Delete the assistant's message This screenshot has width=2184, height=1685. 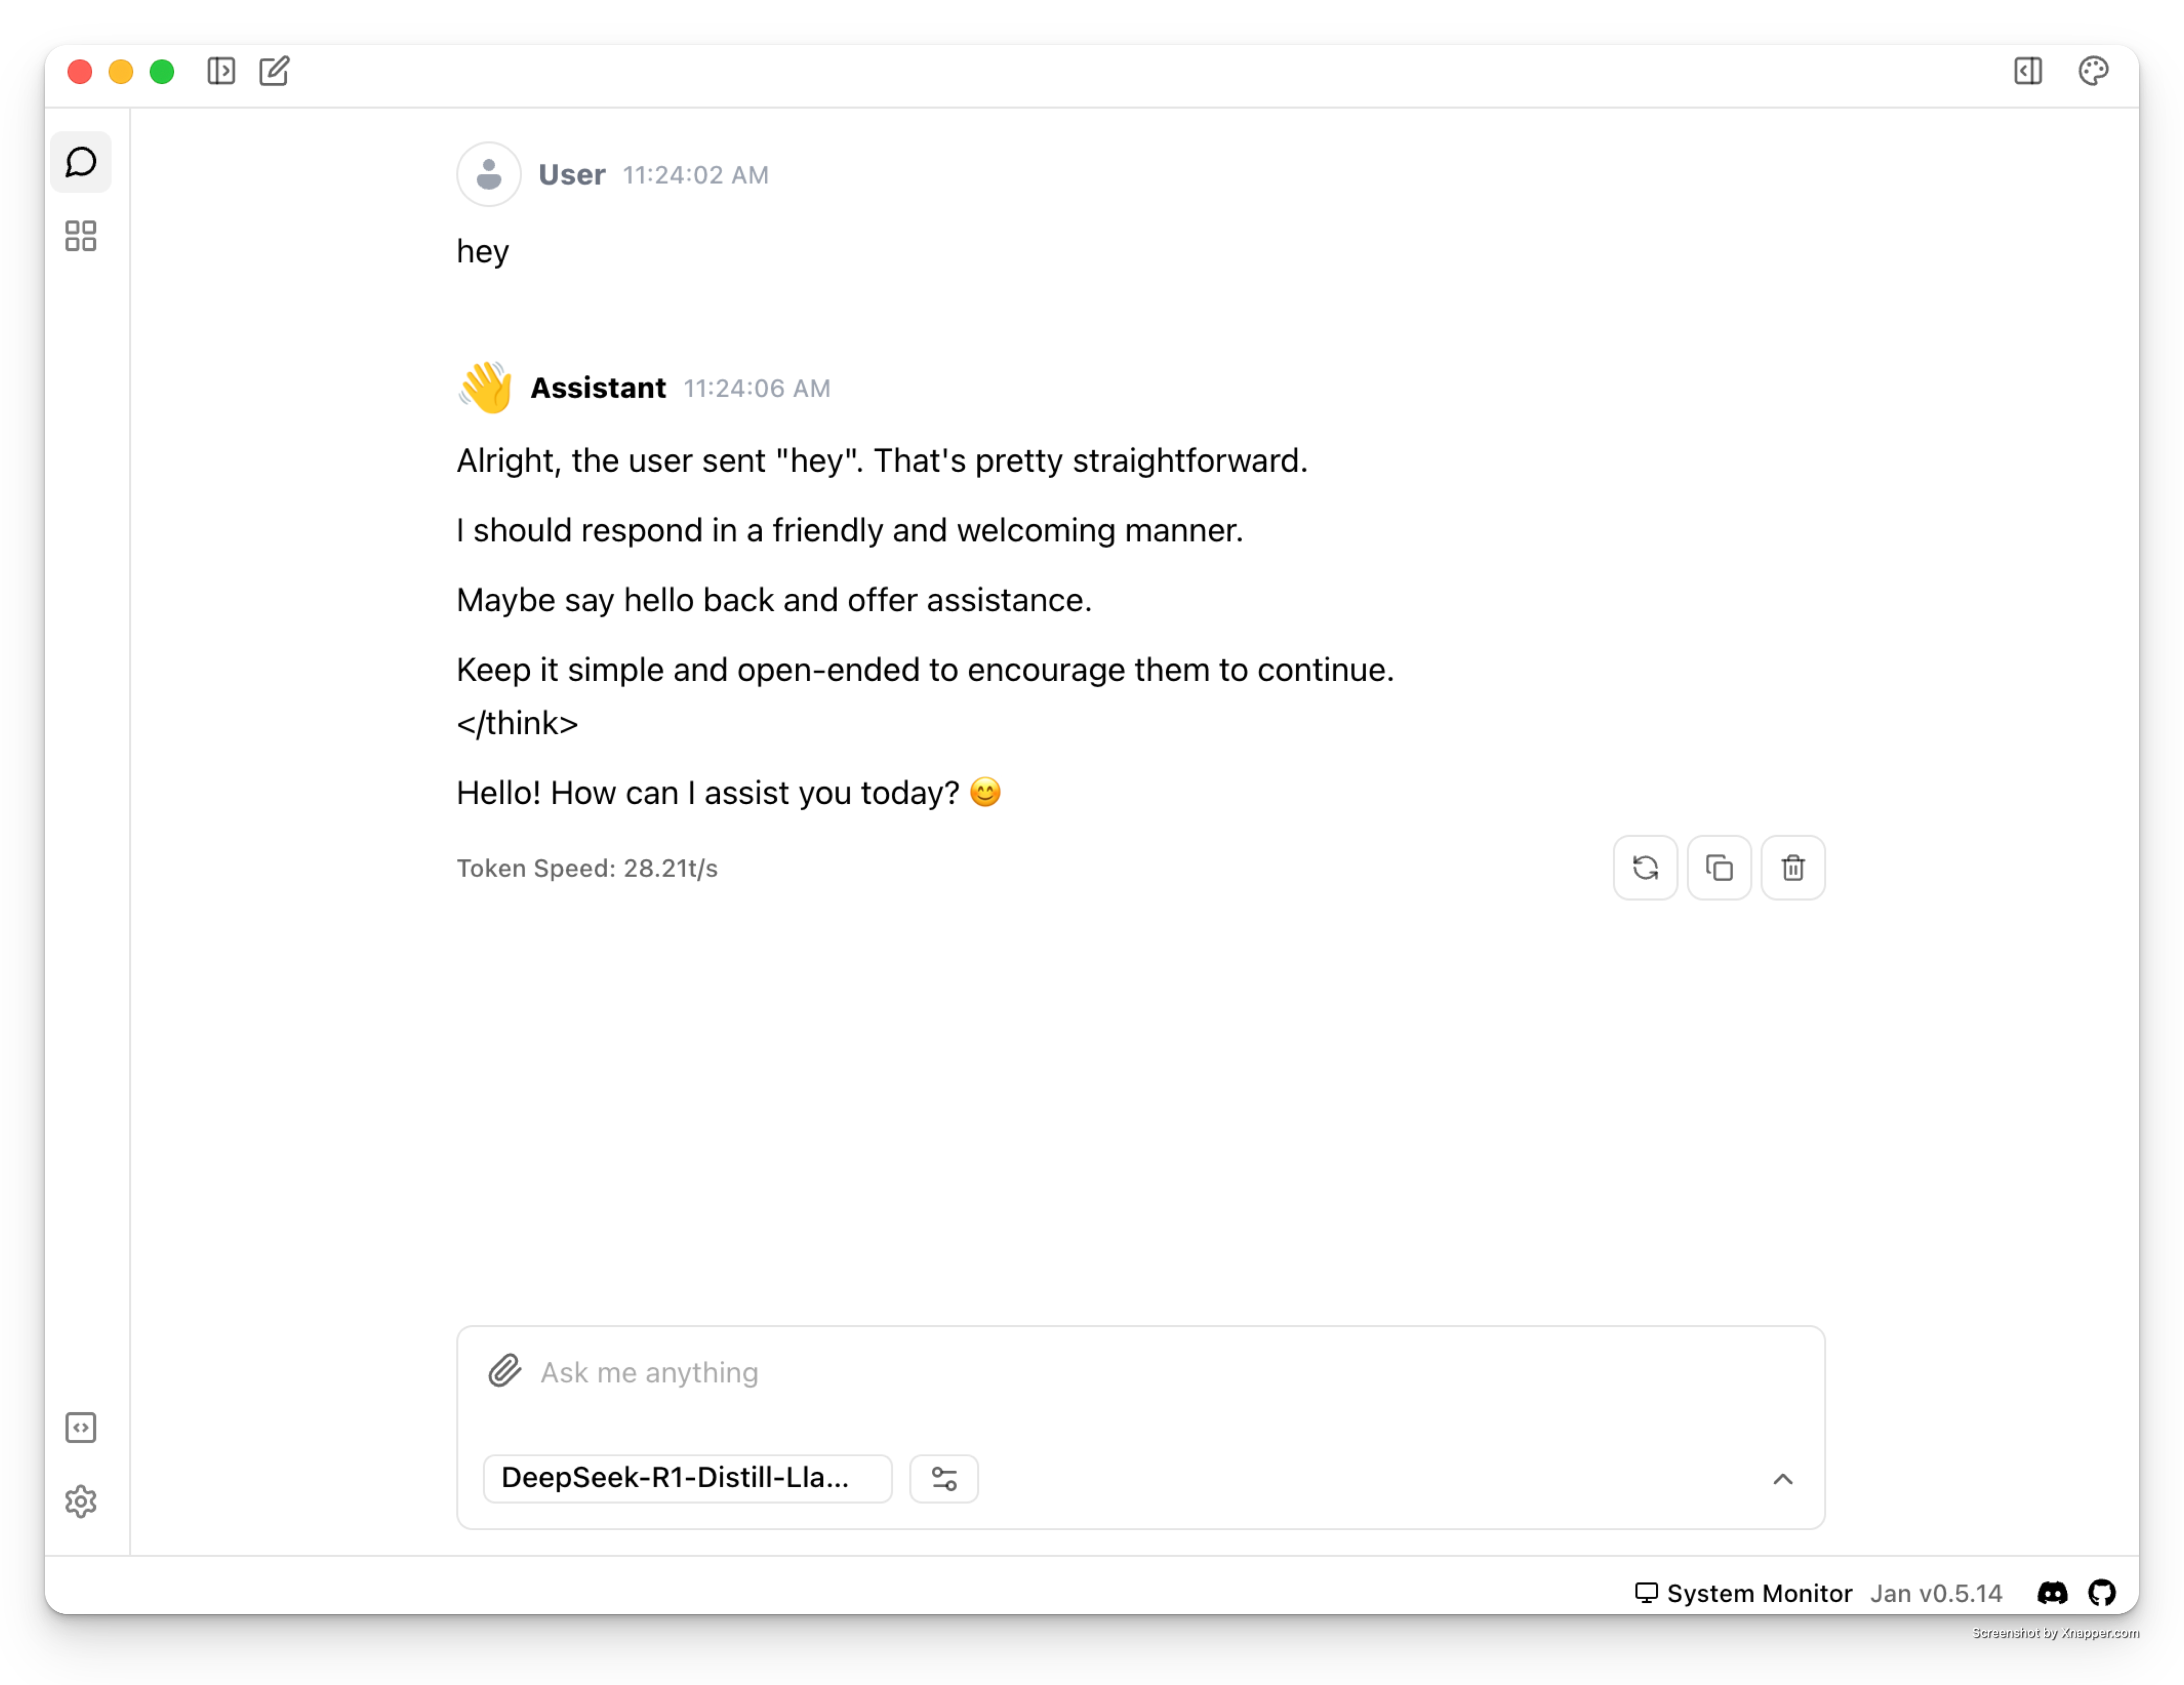1792,868
